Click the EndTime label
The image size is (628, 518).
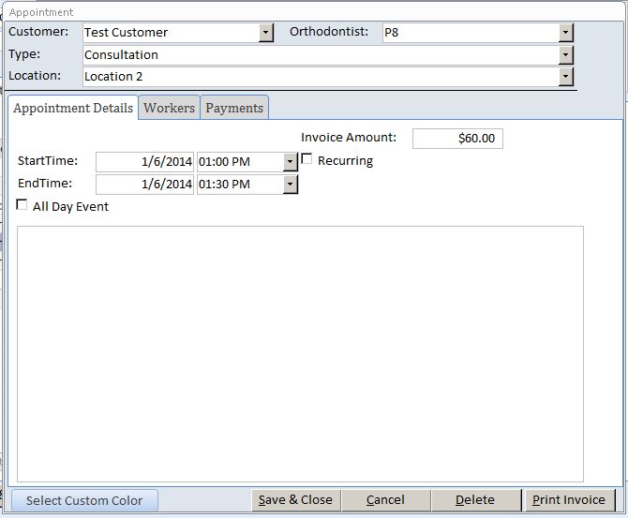pyautogui.click(x=45, y=183)
